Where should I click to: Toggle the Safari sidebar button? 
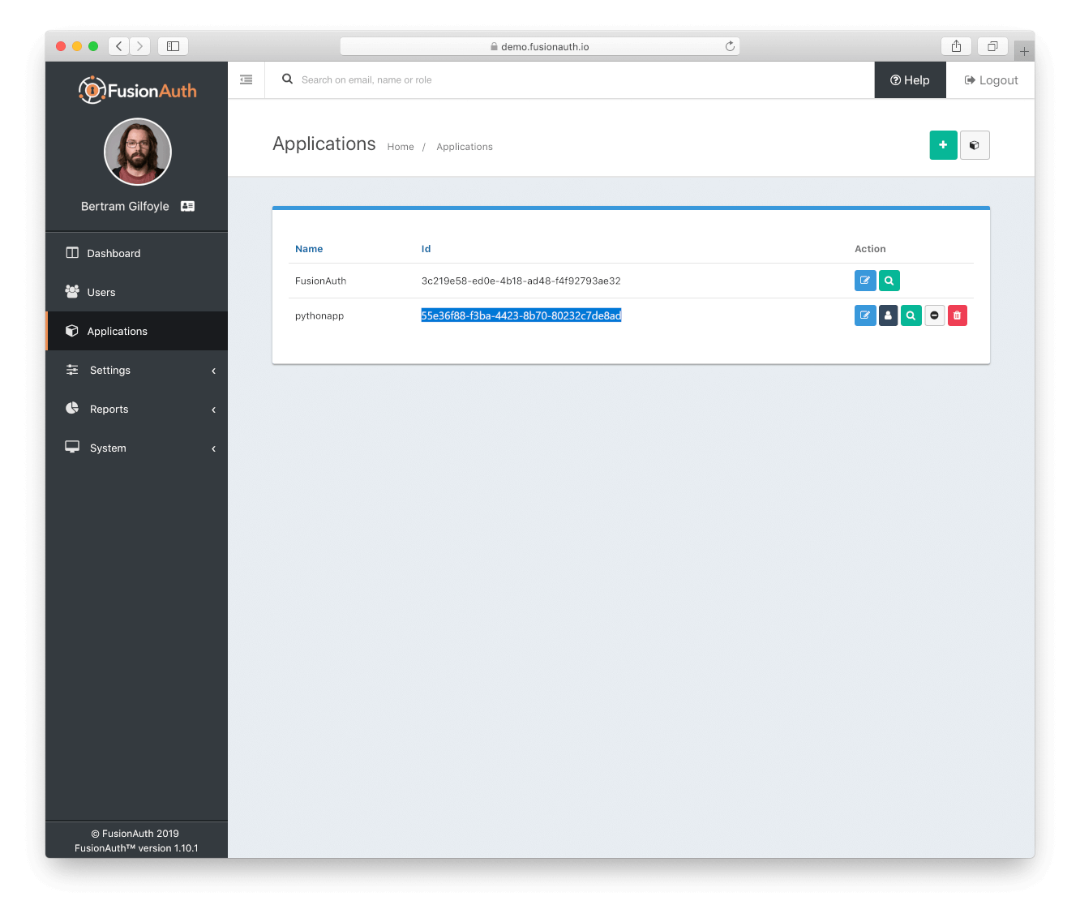[x=173, y=46]
